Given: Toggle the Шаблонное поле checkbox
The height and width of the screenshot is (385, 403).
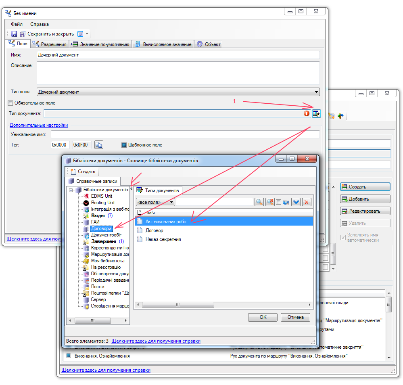Looking at the screenshot, I should 124,145.
